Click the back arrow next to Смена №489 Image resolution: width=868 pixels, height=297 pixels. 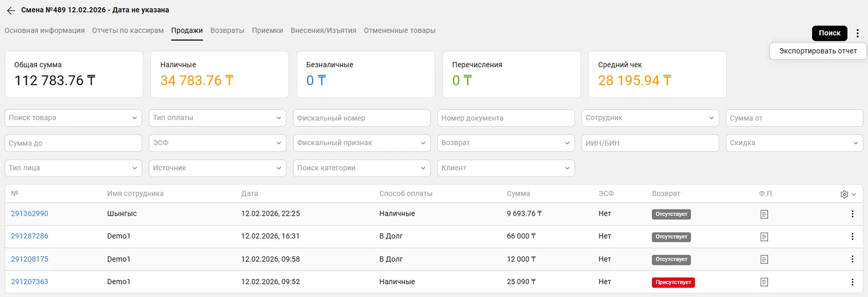click(x=11, y=10)
